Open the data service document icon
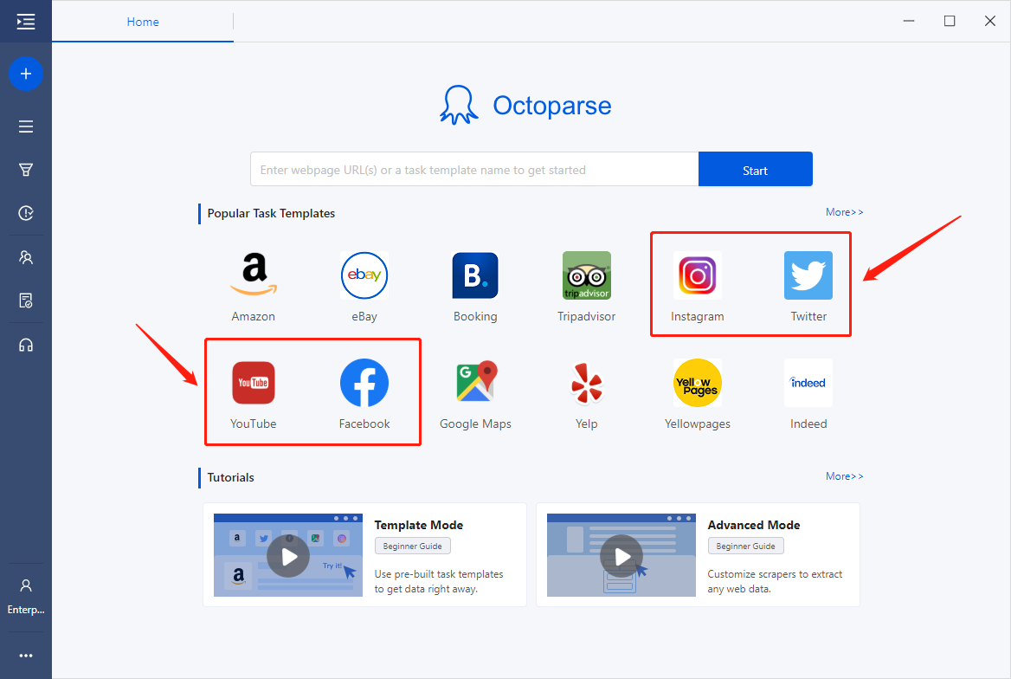The image size is (1011, 679). pyautogui.click(x=26, y=301)
